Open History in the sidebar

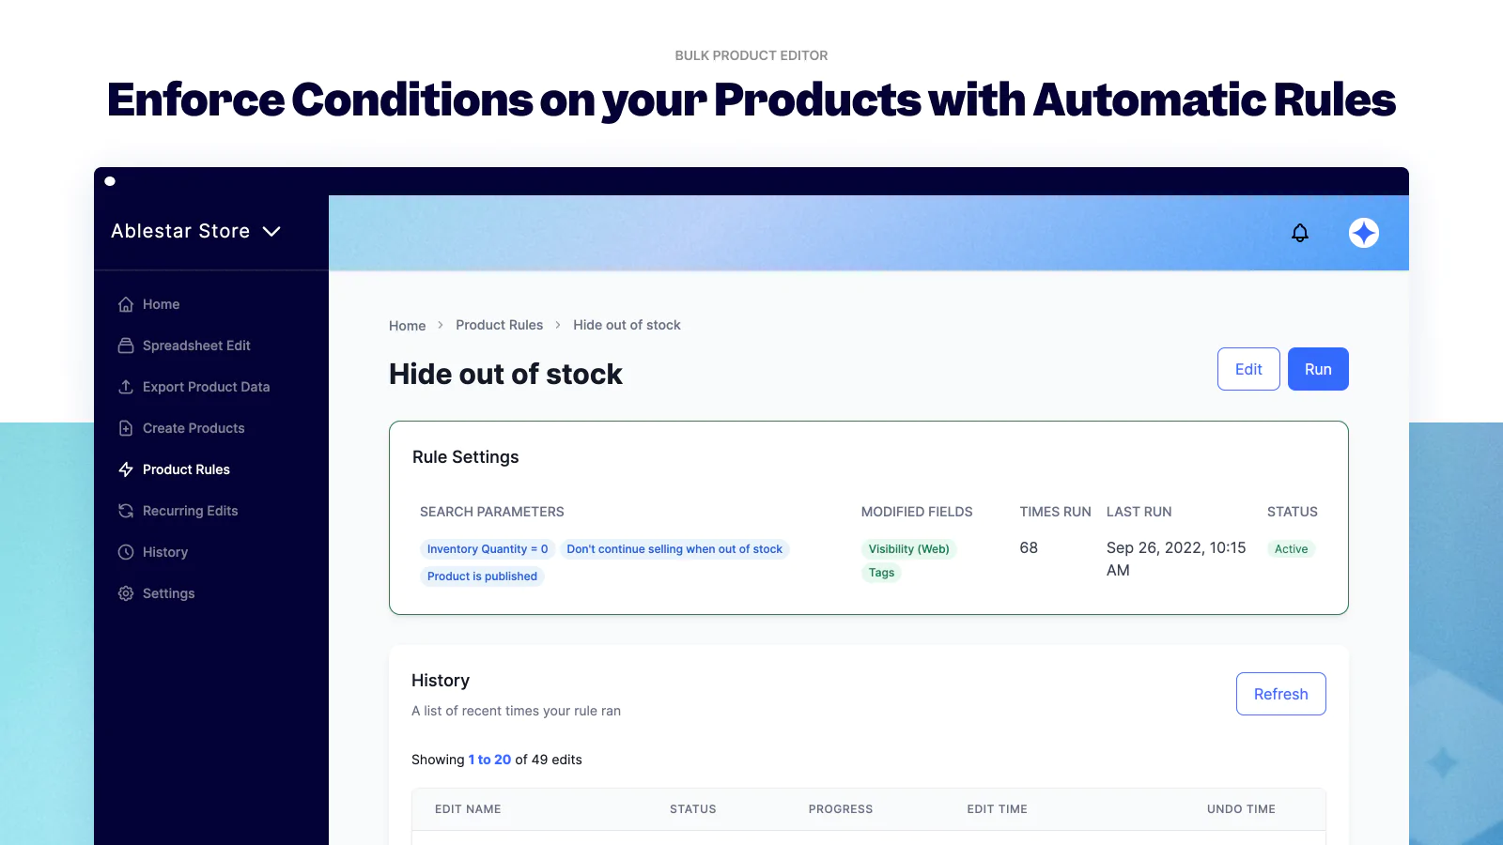[165, 552]
